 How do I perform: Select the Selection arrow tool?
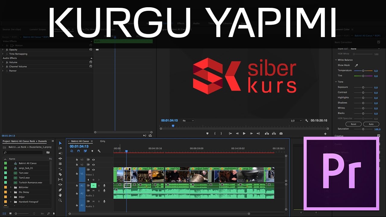click(x=60, y=143)
